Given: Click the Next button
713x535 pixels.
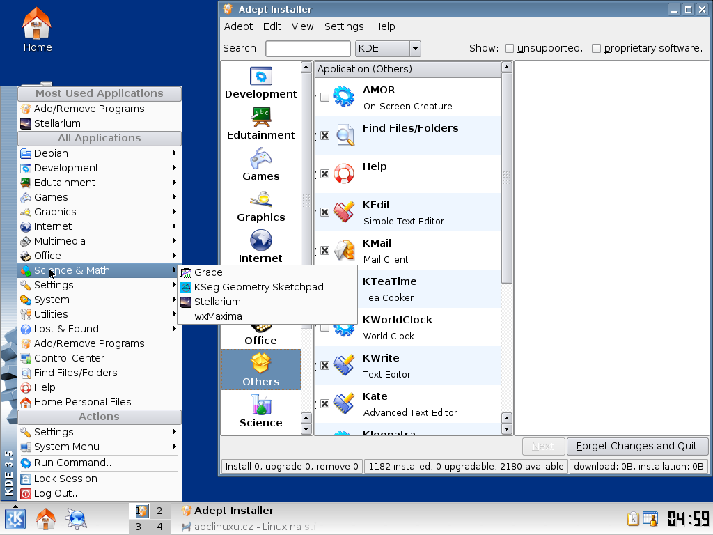Looking at the screenshot, I should [543, 446].
